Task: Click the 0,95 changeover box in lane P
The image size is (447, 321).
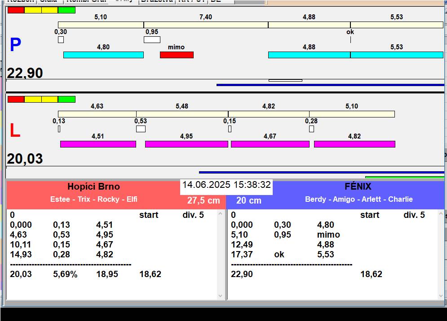Action: click(152, 39)
